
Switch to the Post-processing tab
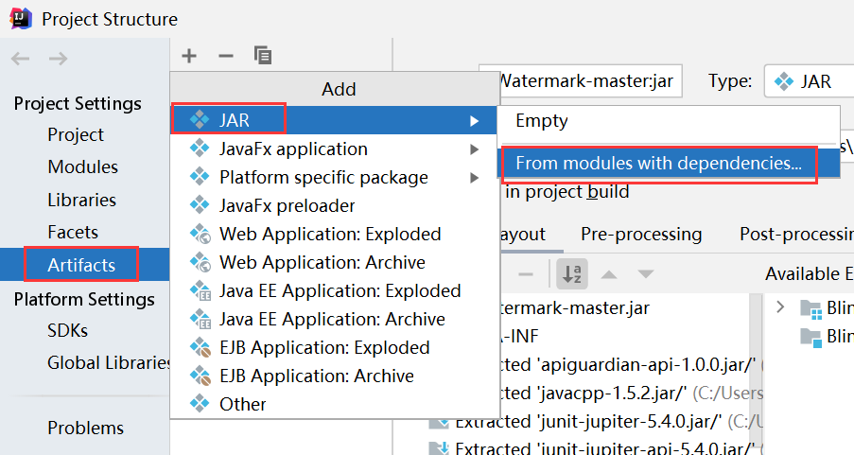pos(796,234)
